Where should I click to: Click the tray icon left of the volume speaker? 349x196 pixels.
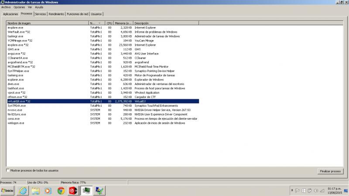point(310,191)
